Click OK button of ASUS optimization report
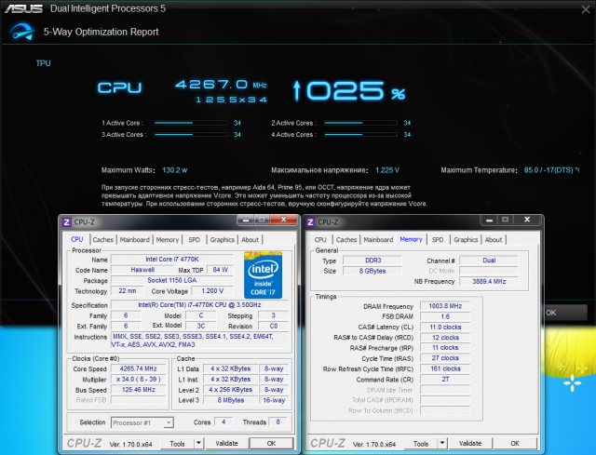The image size is (596, 455). (564, 313)
